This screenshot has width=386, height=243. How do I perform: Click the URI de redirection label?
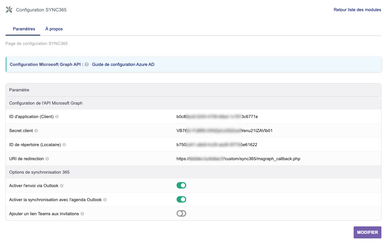coord(27,159)
